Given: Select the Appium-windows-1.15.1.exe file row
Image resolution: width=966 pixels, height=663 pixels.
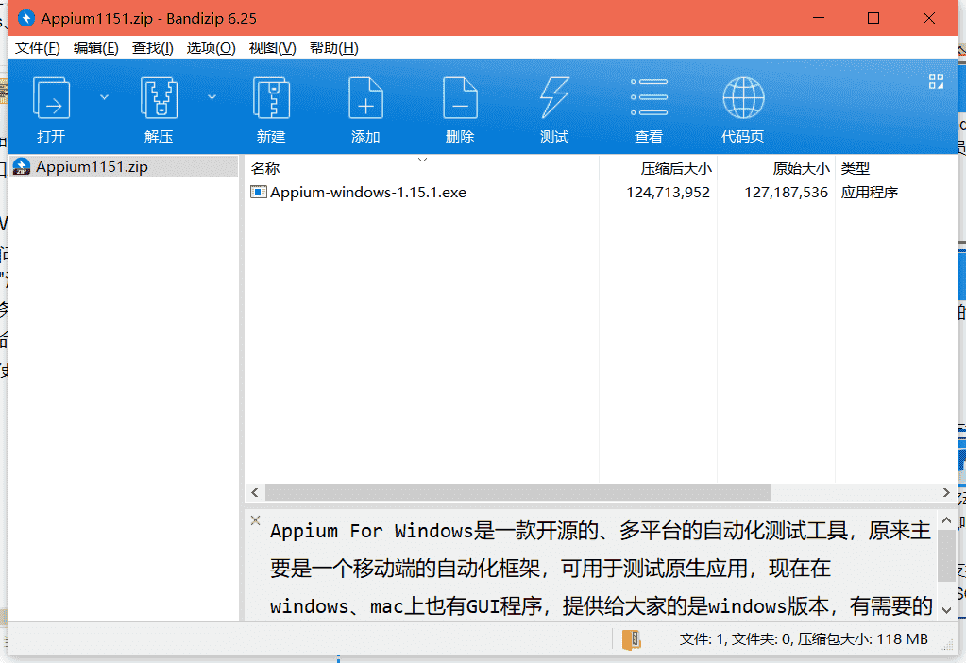Looking at the screenshot, I should (601, 193).
